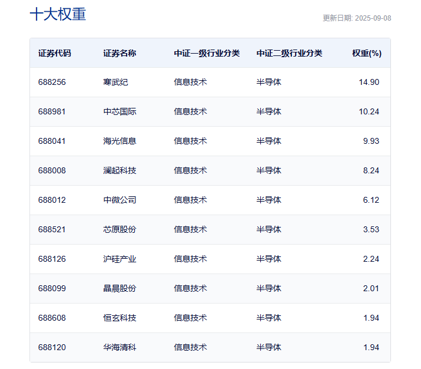Click the 14.90 weight value

pos(369,82)
